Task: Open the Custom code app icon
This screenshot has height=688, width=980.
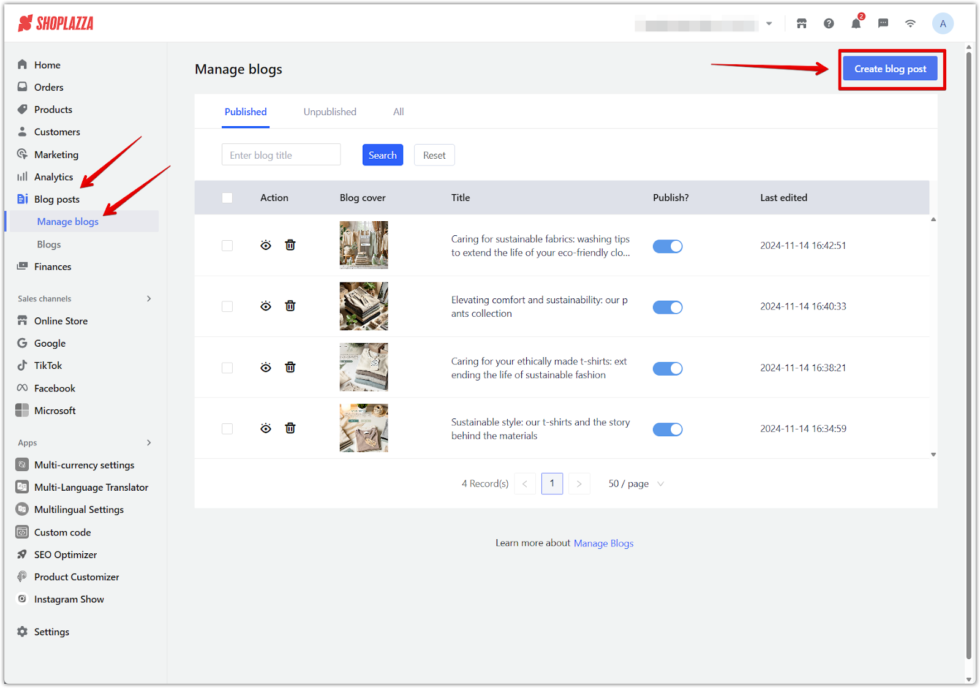Action: pos(22,532)
